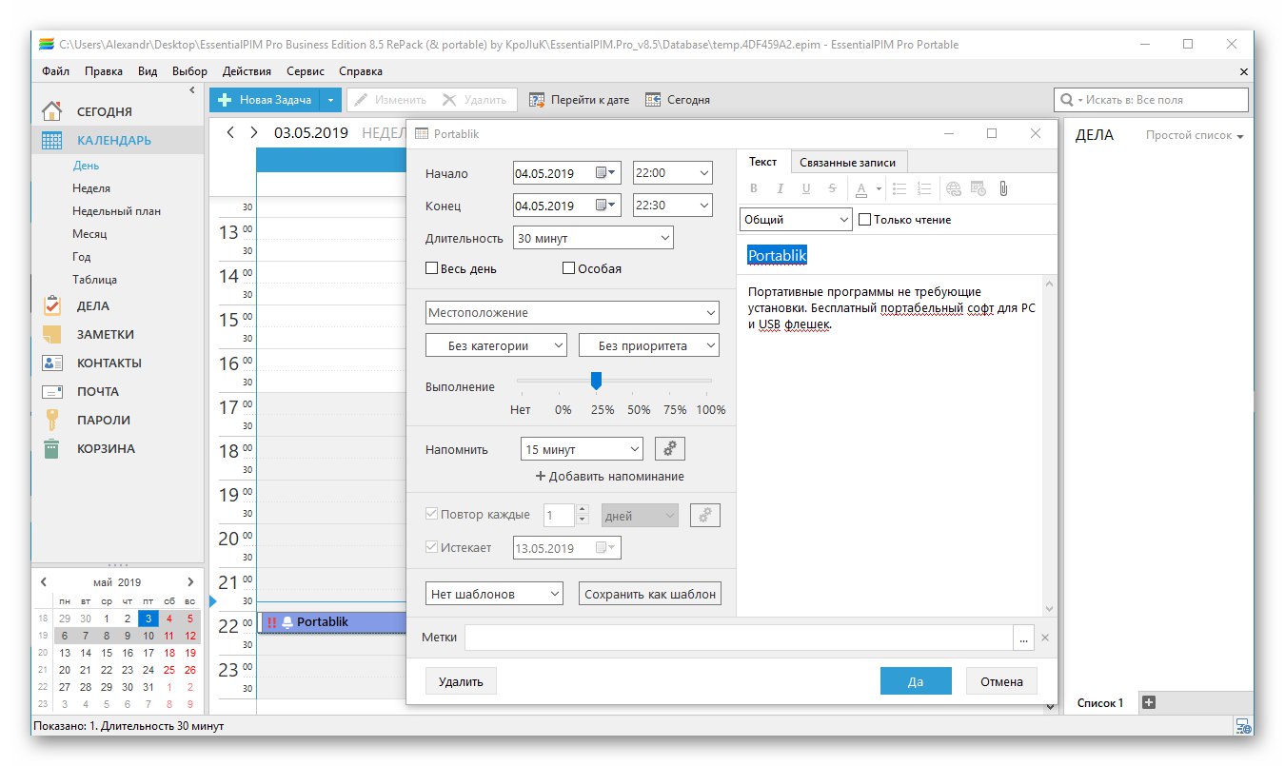Screen dimensions: 1285x766
Task: Open the Файл menu
Action: pos(55,71)
